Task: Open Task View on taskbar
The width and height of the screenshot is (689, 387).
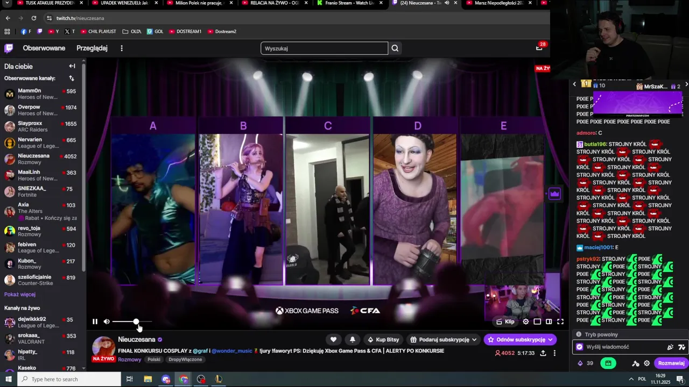Action: click(130, 379)
